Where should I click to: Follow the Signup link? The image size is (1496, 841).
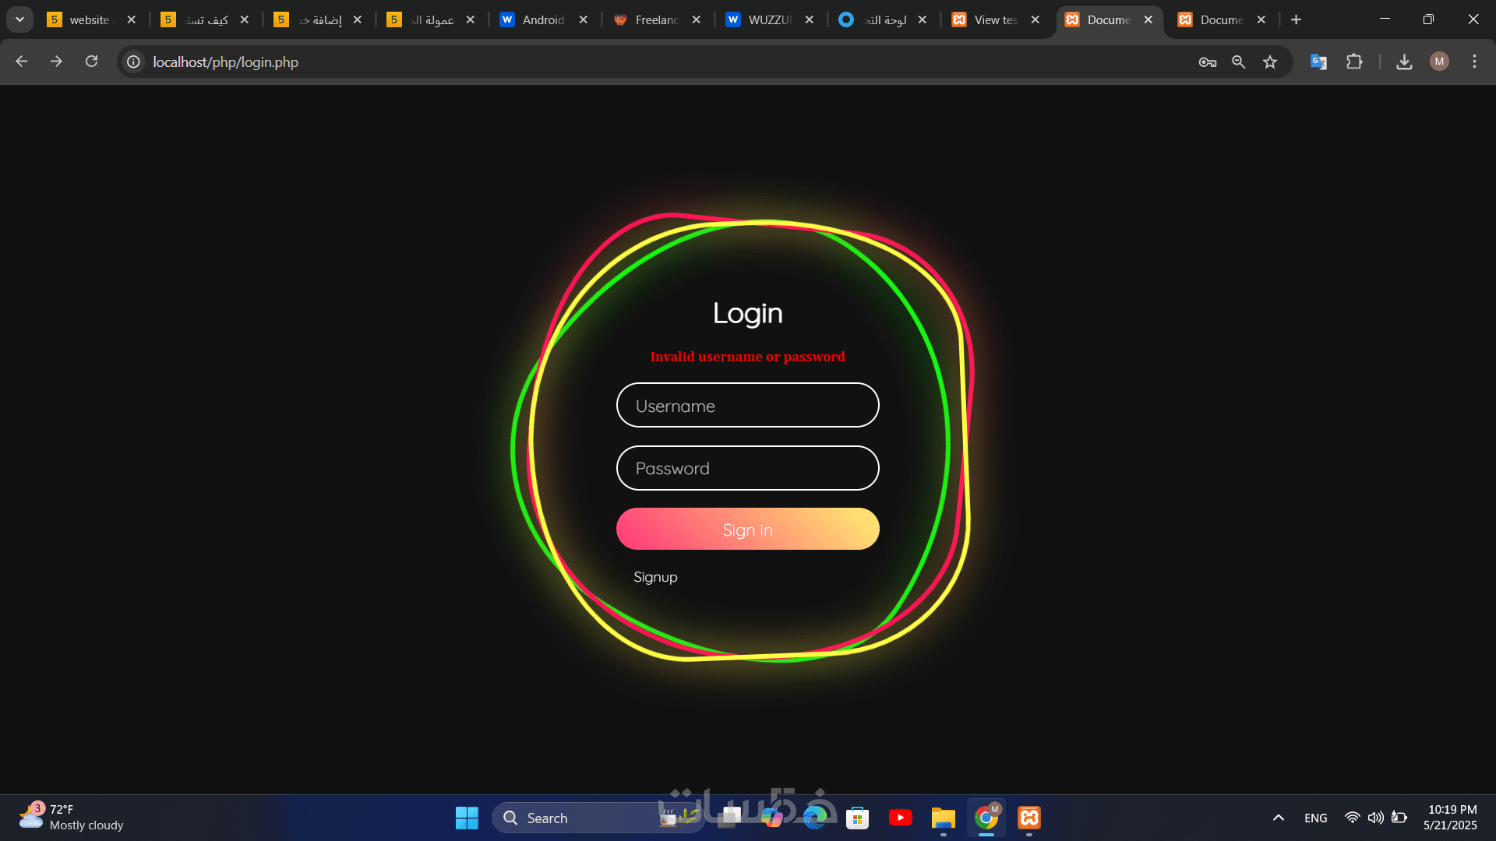pyautogui.click(x=655, y=577)
